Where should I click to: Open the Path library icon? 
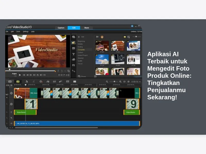[x=74, y=71]
